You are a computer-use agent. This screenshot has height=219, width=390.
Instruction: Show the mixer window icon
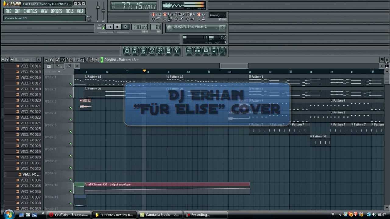[x=222, y=51]
